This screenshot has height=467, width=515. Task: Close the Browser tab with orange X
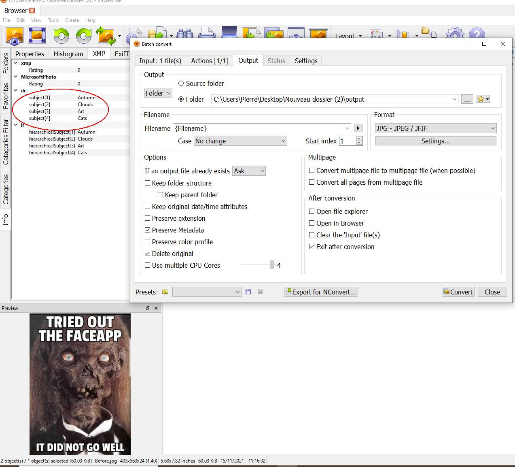point(32,11)
